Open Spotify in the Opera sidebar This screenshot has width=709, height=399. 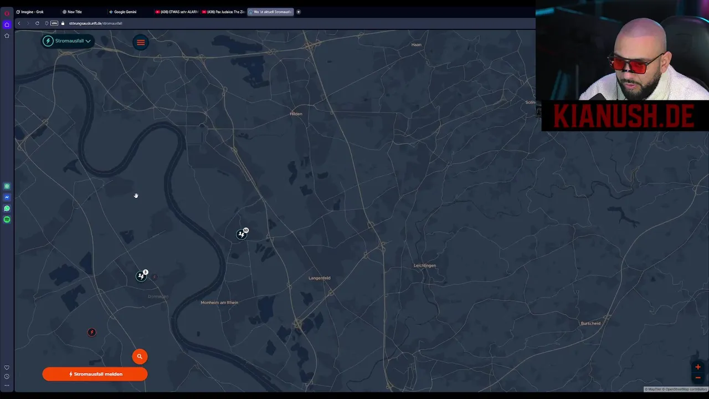(7, 219)
